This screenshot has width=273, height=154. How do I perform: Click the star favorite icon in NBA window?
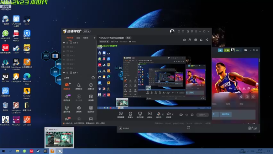click(x=253, y=97)
